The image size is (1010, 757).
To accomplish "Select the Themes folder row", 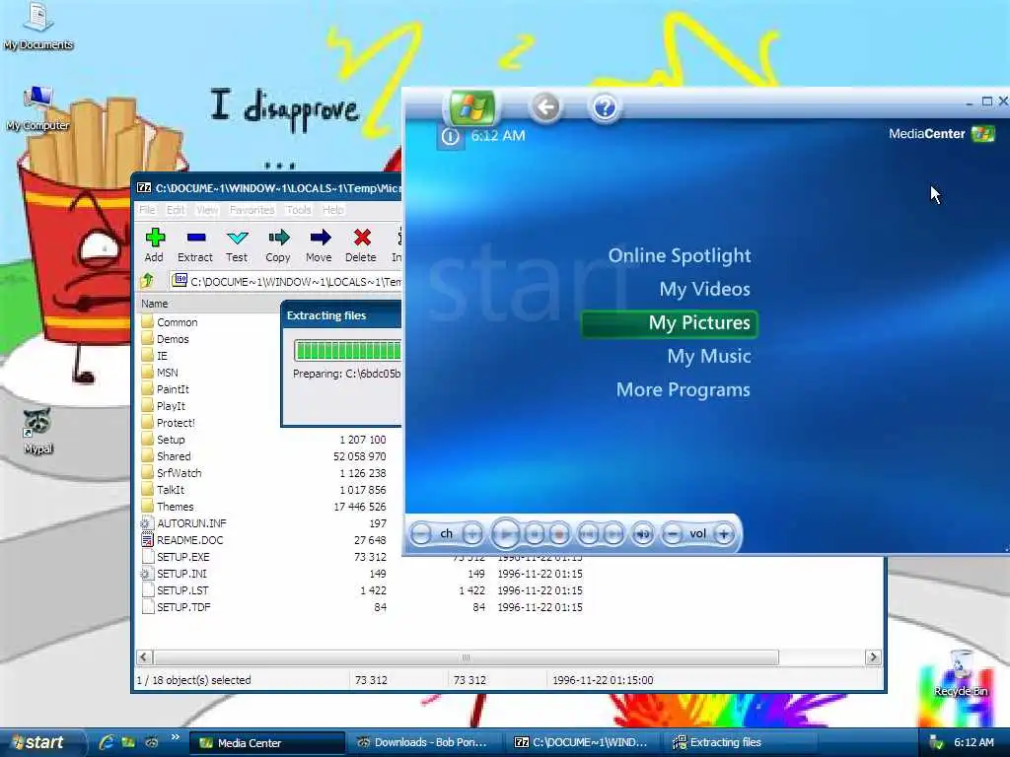I will click(262, 507).
